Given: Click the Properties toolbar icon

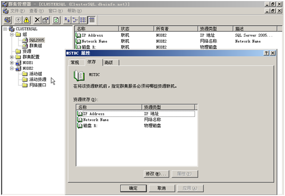Looking at the screenshot, I should pos(45,20).
